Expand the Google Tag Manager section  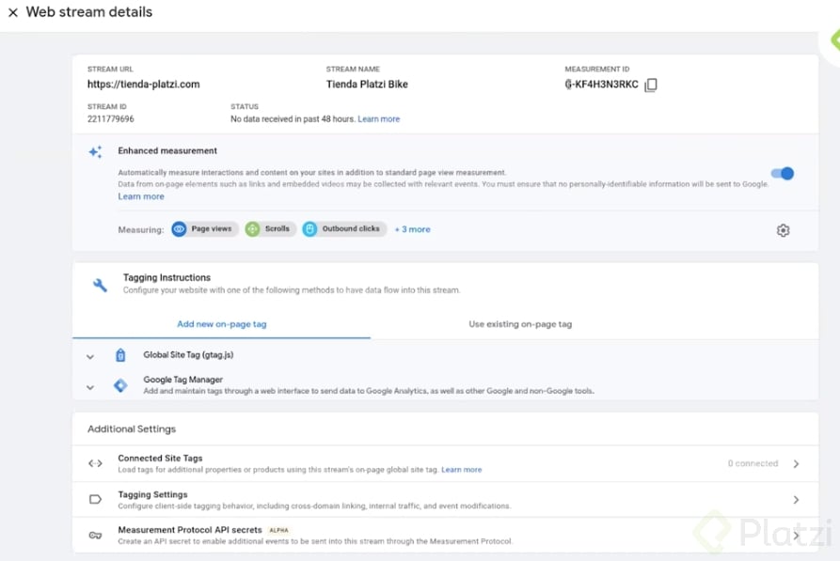[90, 386]
